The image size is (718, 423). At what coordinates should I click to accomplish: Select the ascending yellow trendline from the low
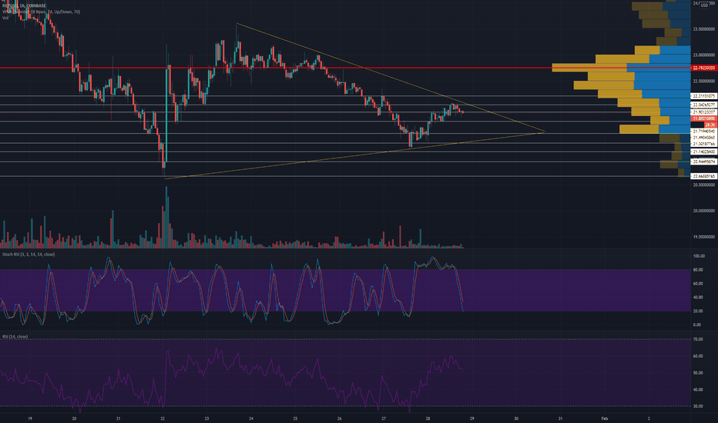355,155
